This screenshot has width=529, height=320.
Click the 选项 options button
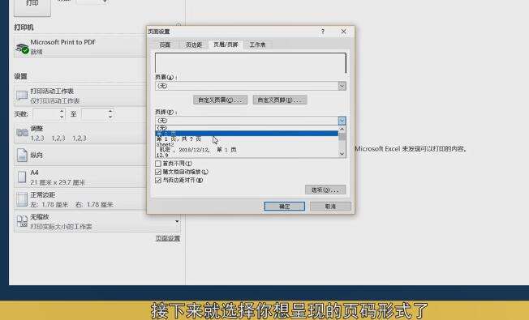[x=325, y=190]
